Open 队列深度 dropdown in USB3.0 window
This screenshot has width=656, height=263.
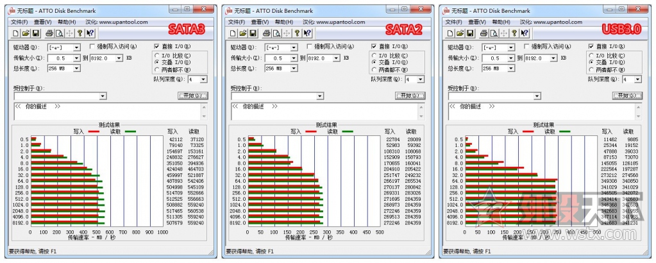click(x=638, y=79)
